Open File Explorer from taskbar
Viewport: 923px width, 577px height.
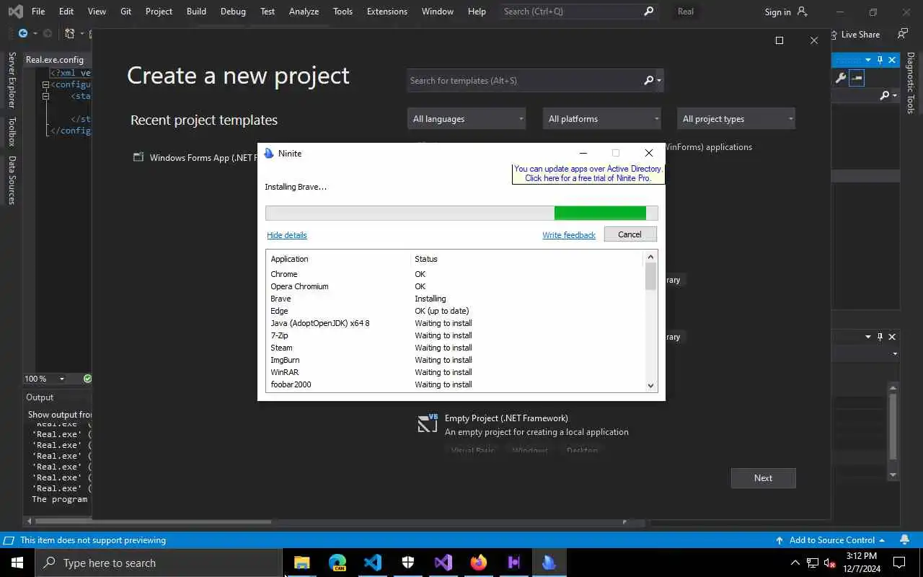click(x=301, y=563)
